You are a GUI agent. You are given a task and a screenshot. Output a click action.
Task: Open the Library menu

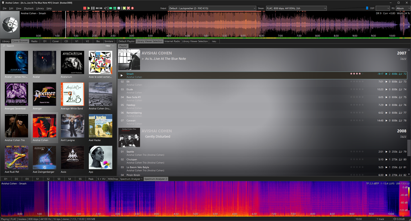[40, 8]
